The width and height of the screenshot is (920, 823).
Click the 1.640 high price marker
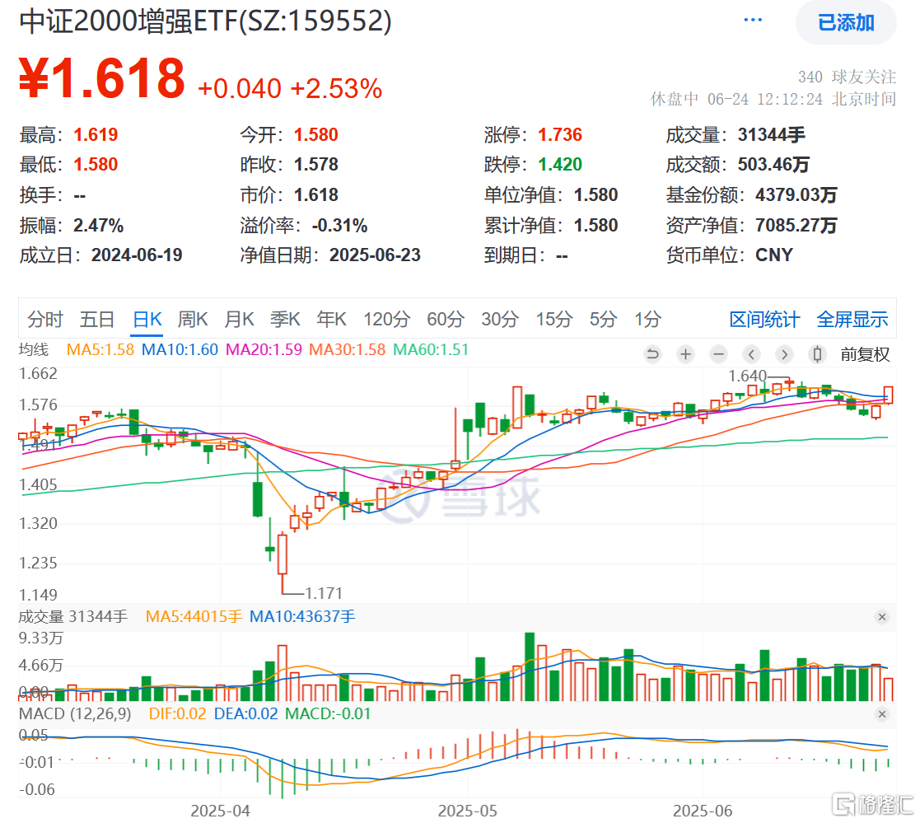click(748, 376)
